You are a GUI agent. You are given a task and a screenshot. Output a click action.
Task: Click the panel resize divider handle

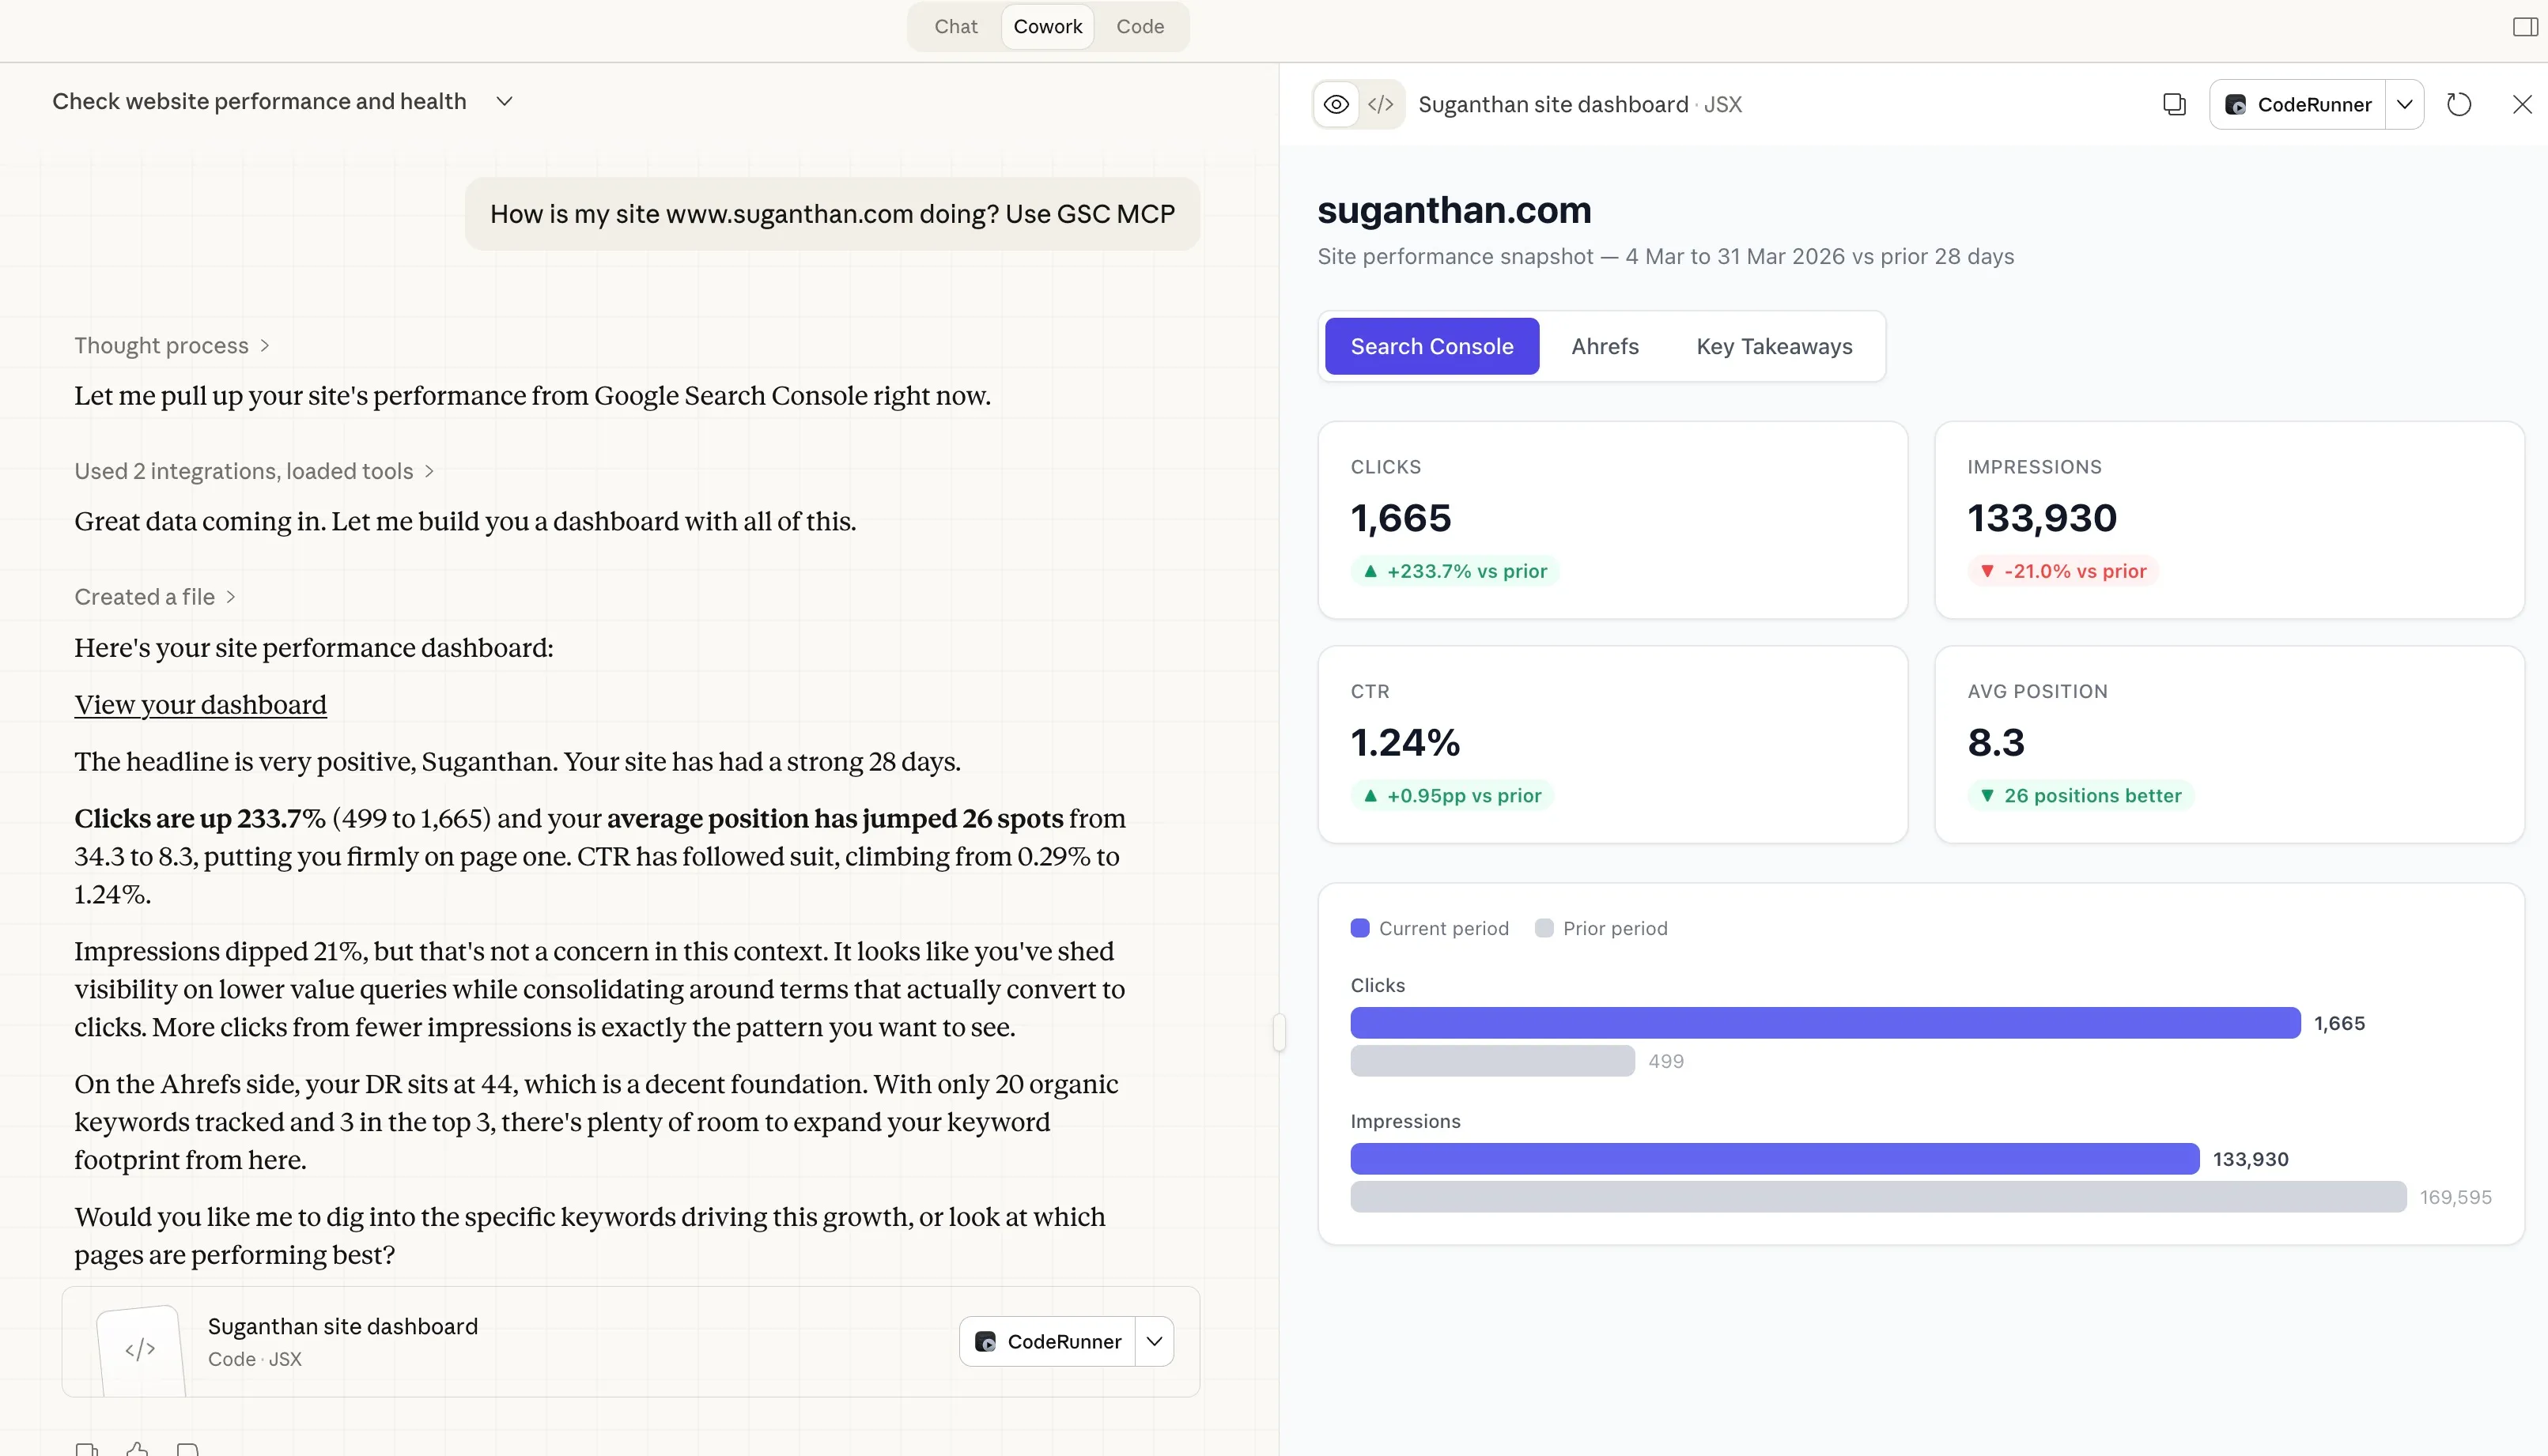coord(1279,1031)
